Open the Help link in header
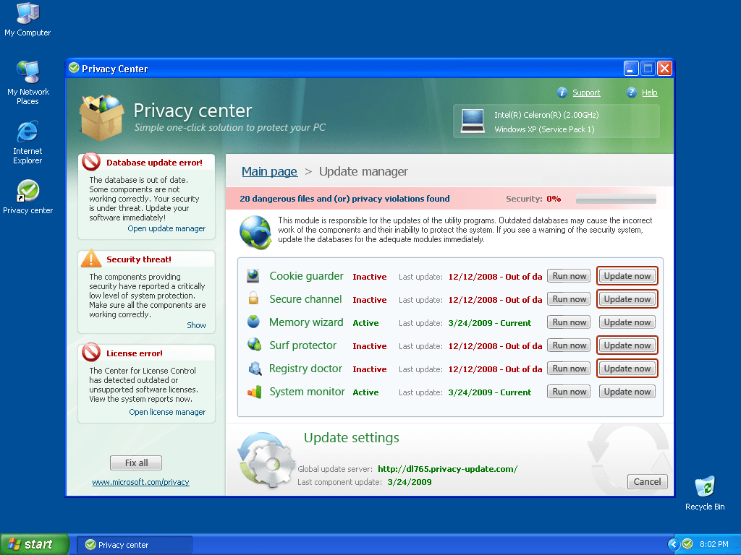 pos(649,92)
